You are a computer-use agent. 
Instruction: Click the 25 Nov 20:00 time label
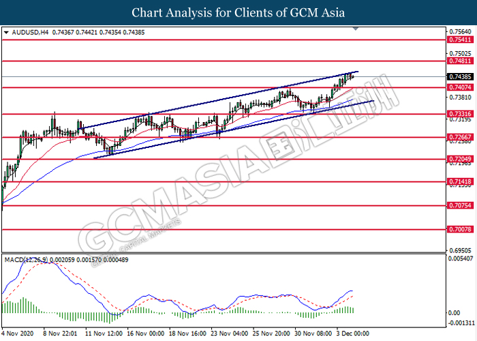(271, 333)
